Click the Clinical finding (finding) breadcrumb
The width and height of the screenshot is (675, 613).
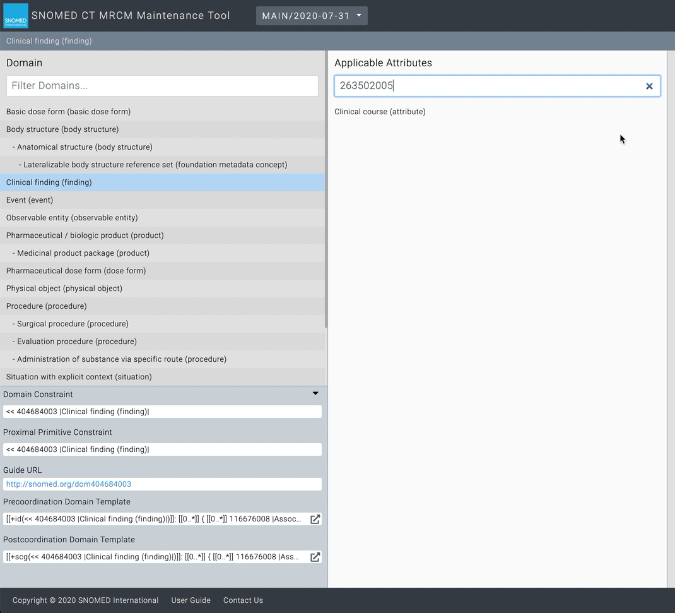49,41
